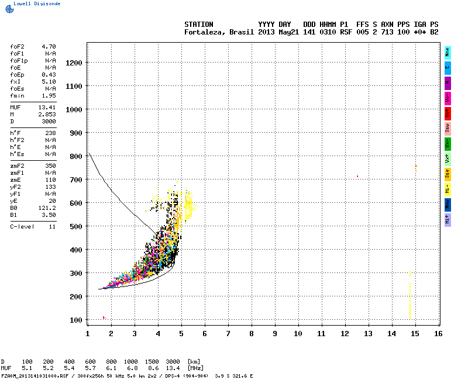Select the yellow Hi- legend swatch

tap(448, 189)
